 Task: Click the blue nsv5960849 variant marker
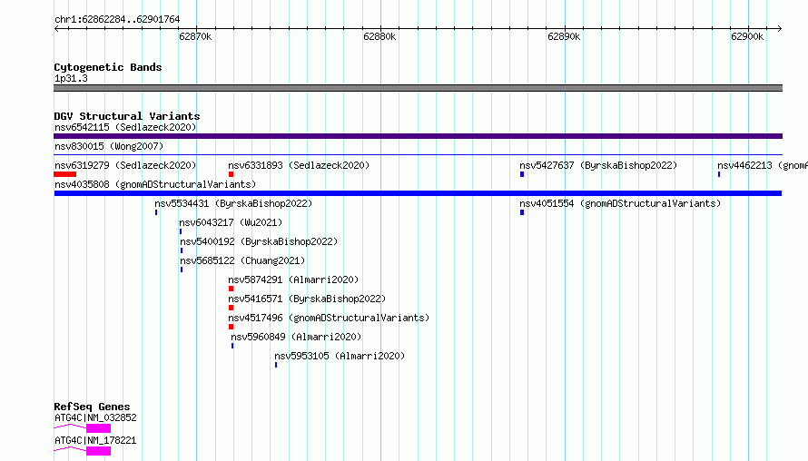[x=232, y=346]
